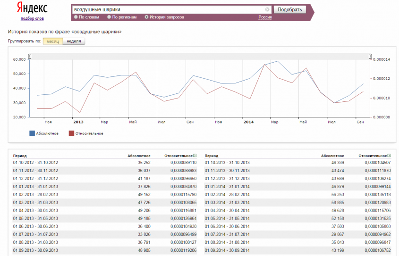Viewport: 399px width, 256px height.
Task: Group the history by месяц
Action: point(52,41)
